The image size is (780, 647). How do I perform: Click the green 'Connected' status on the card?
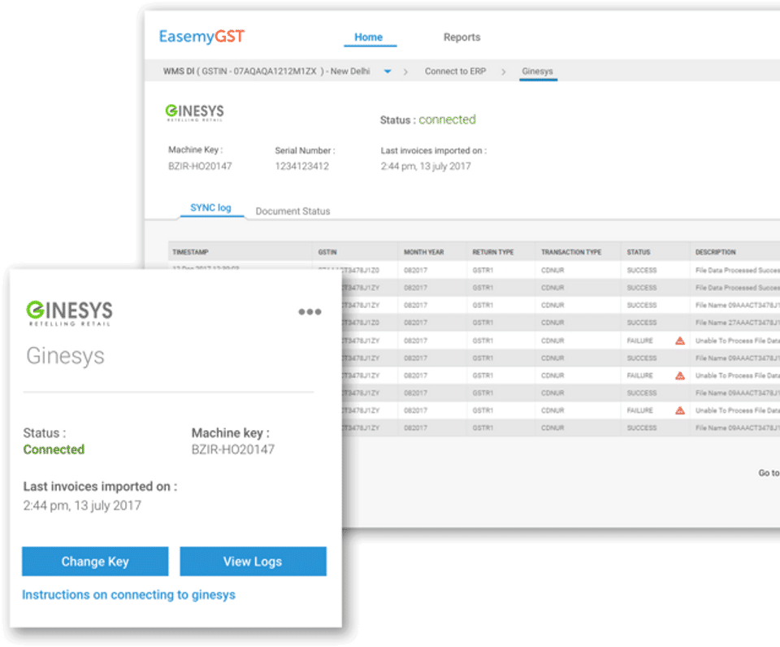[x=54, y=449]
